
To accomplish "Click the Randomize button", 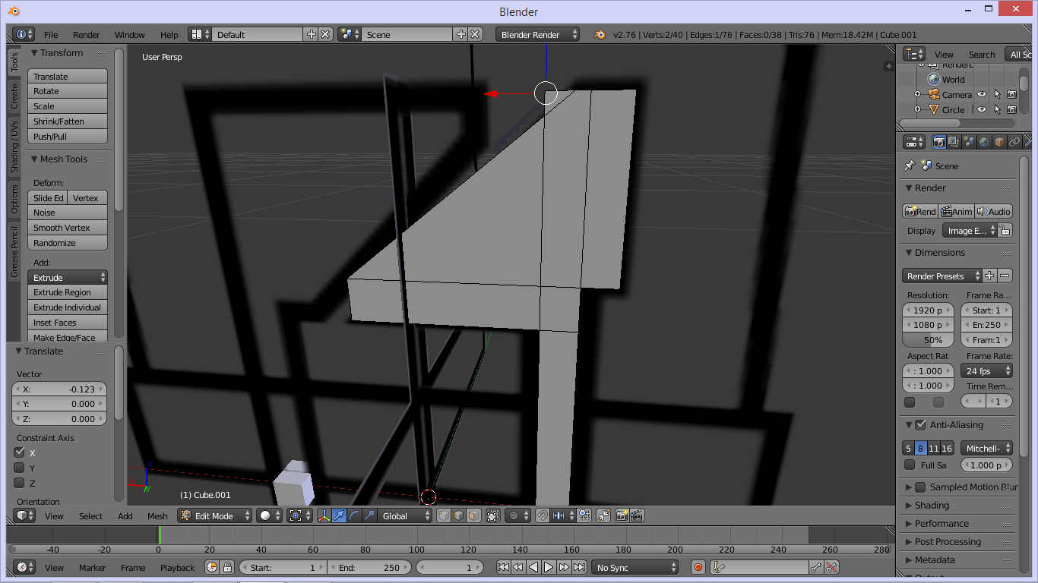I will pos(68,243).
